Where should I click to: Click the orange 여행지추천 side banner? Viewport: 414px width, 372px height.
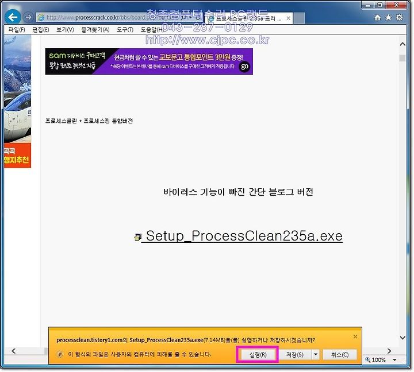[x=17, y=156]
